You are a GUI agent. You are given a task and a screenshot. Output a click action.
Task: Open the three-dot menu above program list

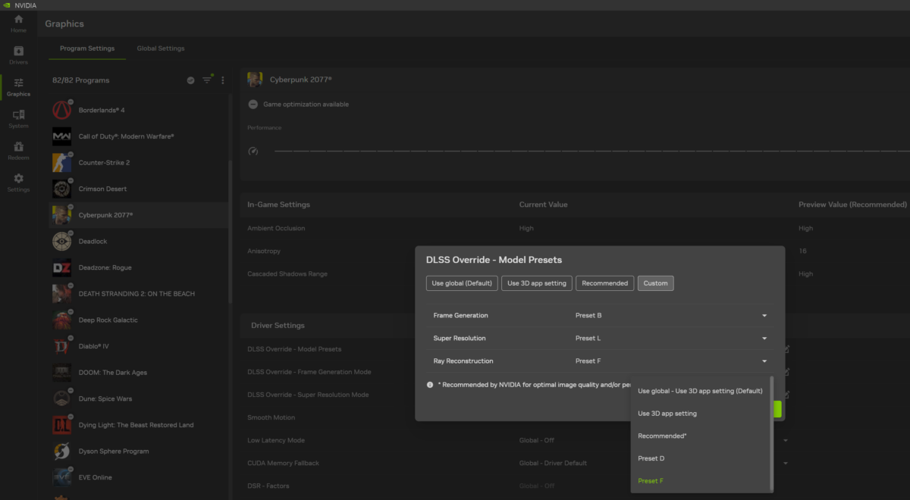(223, 80)
